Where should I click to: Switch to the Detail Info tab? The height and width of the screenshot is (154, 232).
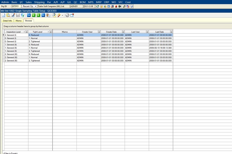[x=7, y=21]
